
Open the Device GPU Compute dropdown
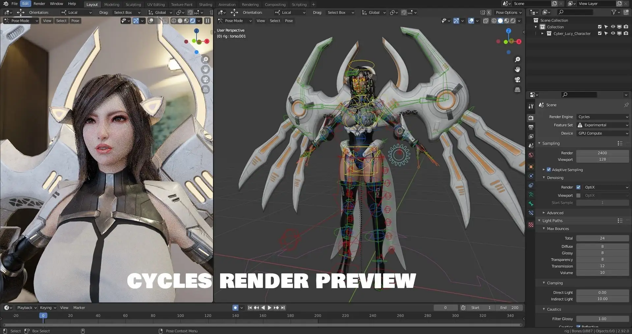602,133
